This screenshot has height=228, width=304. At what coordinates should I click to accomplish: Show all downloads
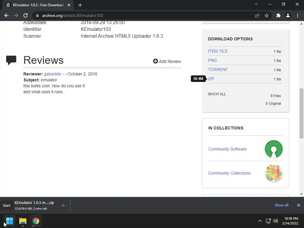[281, 205]
